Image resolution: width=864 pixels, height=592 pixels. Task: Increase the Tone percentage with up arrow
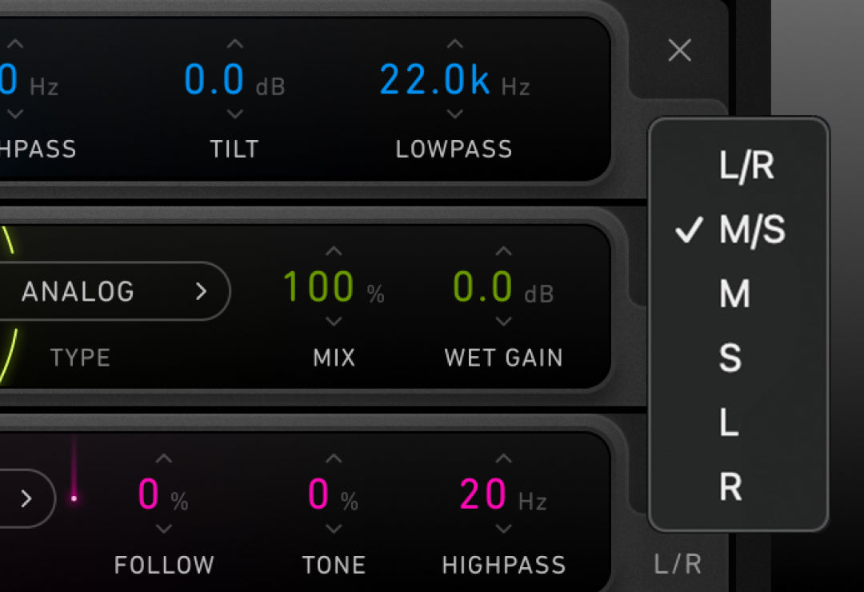(x=334, y=459)
